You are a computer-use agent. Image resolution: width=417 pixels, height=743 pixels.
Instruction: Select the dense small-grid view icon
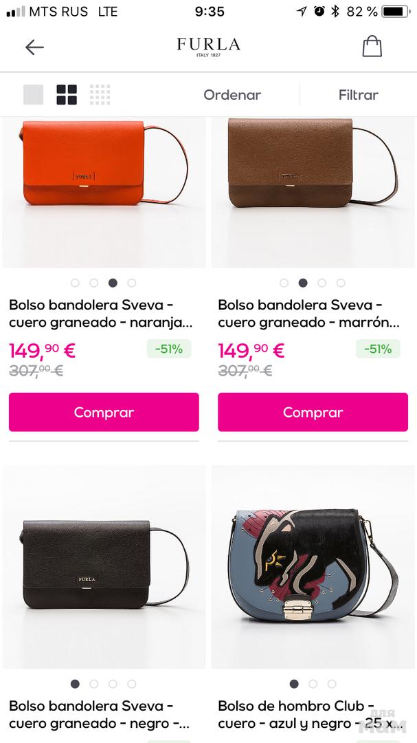click(x=100, y=95)
